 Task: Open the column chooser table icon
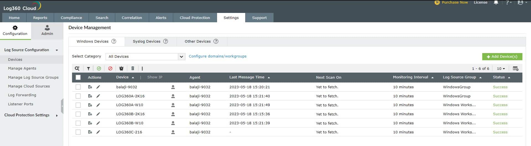click(x=516, y=68)
